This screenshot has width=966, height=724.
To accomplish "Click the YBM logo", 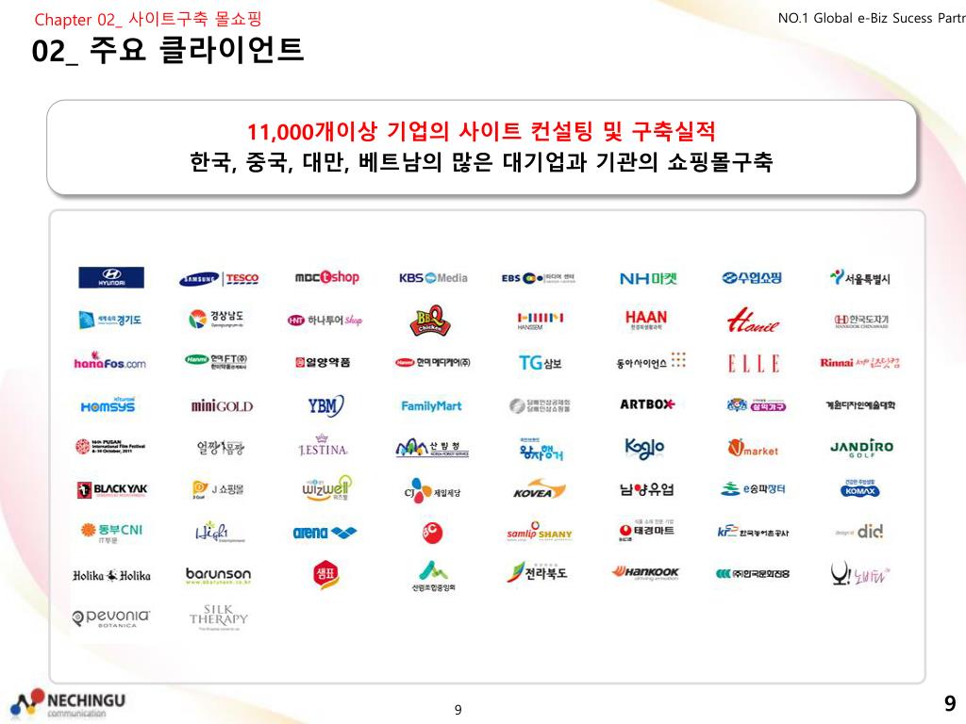I will tap(325, 405).
